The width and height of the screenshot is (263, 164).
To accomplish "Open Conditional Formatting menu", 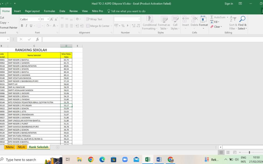I will [150, 23].
